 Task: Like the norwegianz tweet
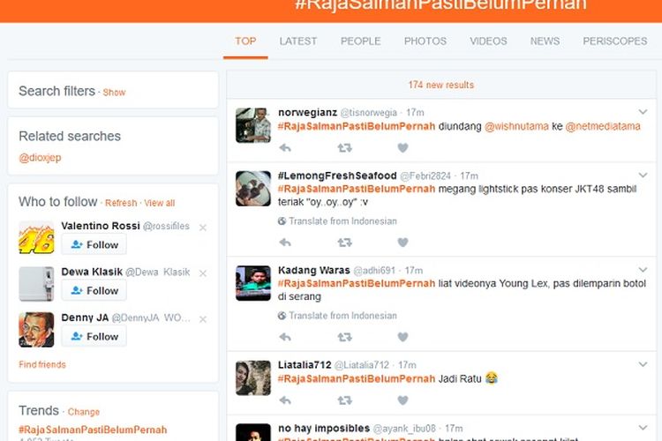pyautogui.click(x=402, y=148)
